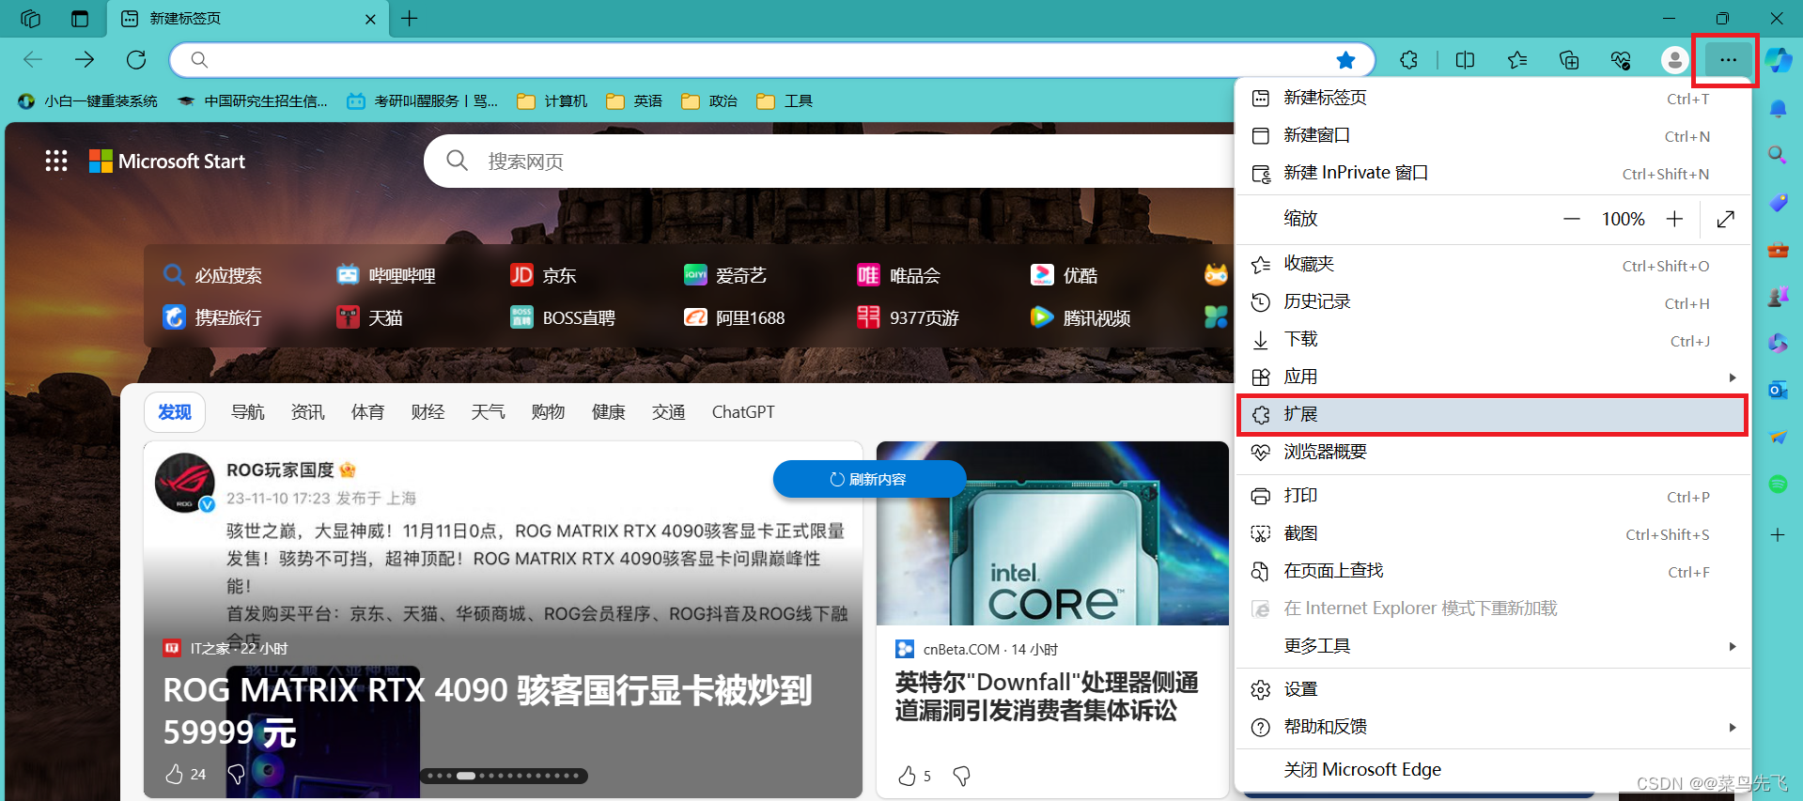This screenshot has width=1803, height=801.
Task: Open 设置 from the menu
Action: point(1493,689)
